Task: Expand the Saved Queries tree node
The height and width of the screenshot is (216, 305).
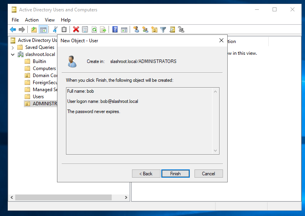Action: point(13,47)
